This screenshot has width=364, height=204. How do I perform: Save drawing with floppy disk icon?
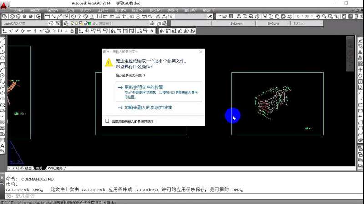click(231, 16)
